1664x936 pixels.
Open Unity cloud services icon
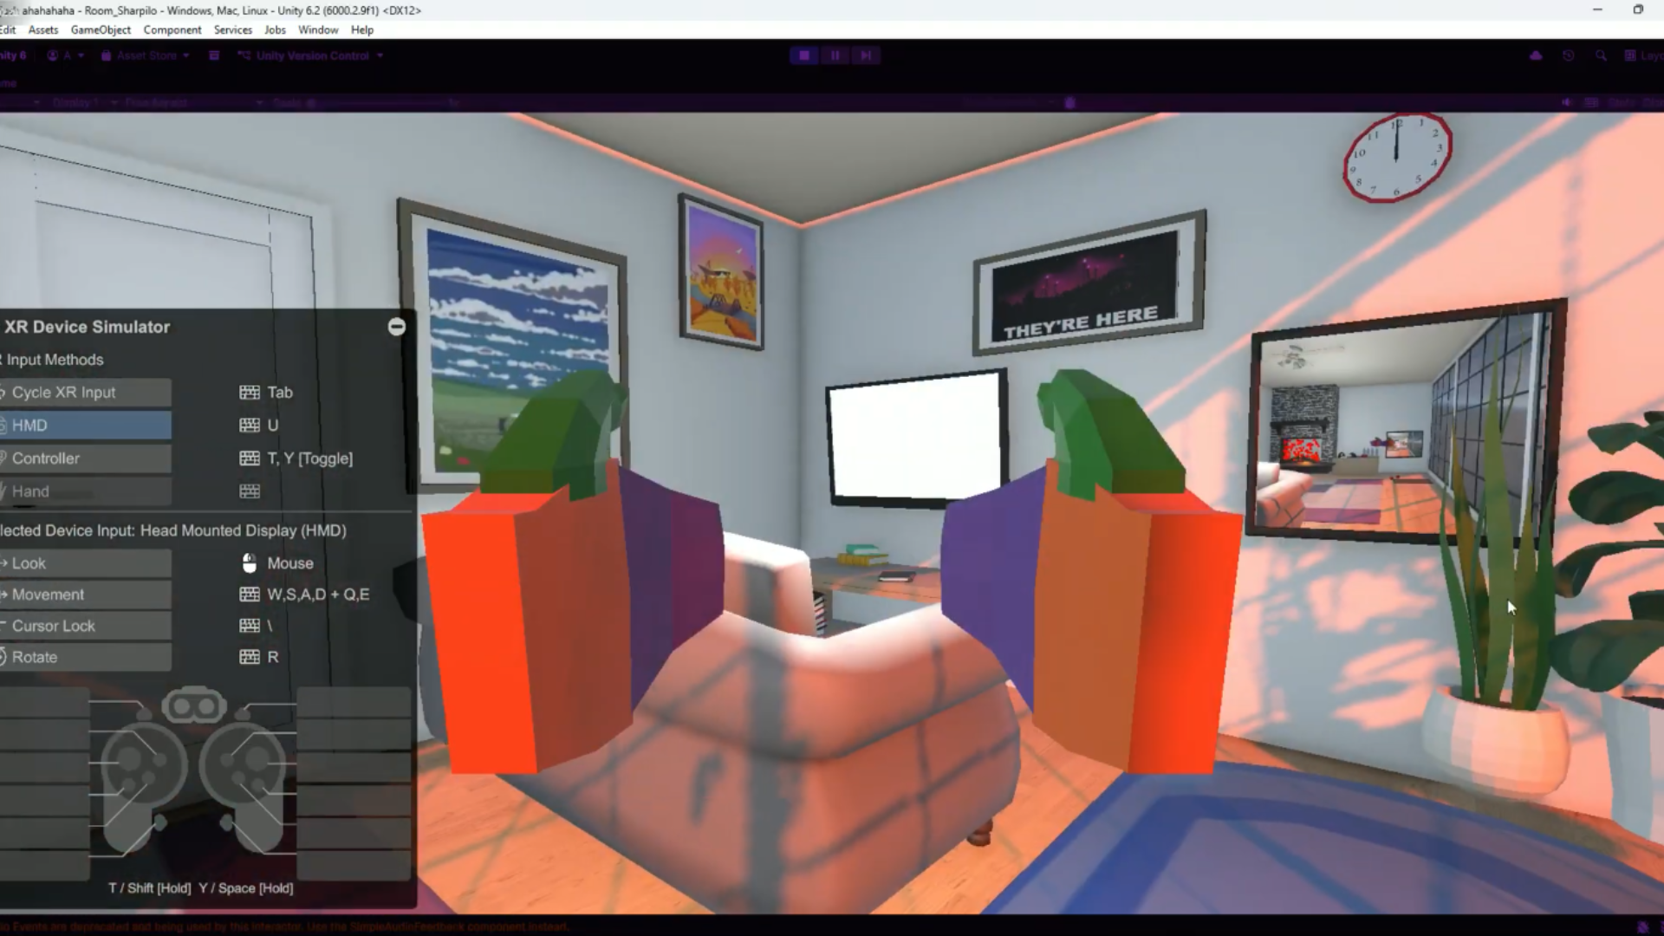[1536, 55]
